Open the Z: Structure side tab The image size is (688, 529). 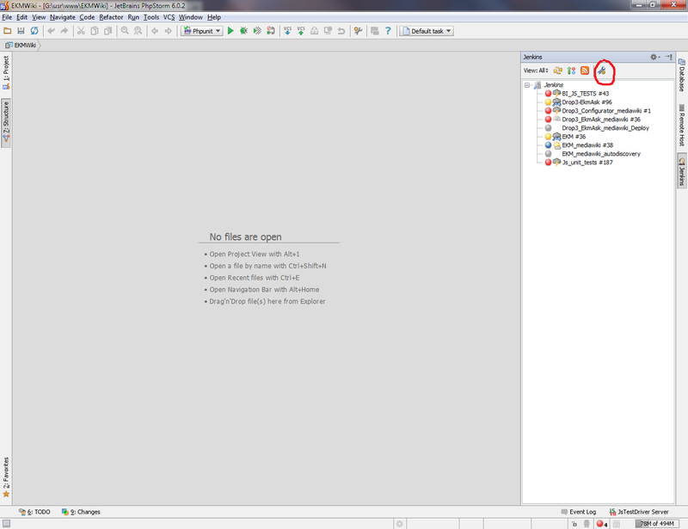point(6,123)
